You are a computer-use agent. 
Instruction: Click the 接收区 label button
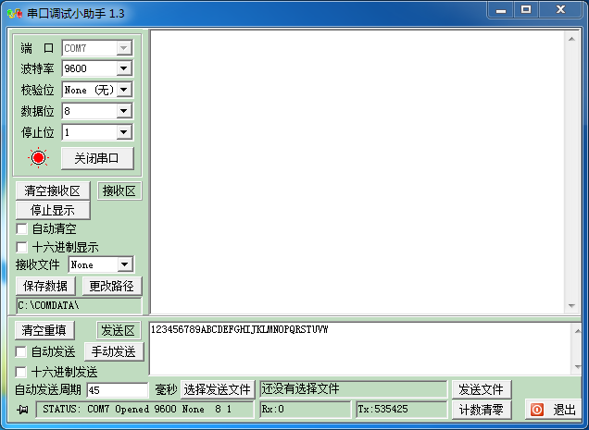119,190
